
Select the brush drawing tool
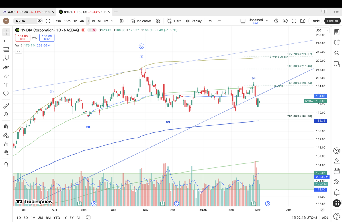6,76
